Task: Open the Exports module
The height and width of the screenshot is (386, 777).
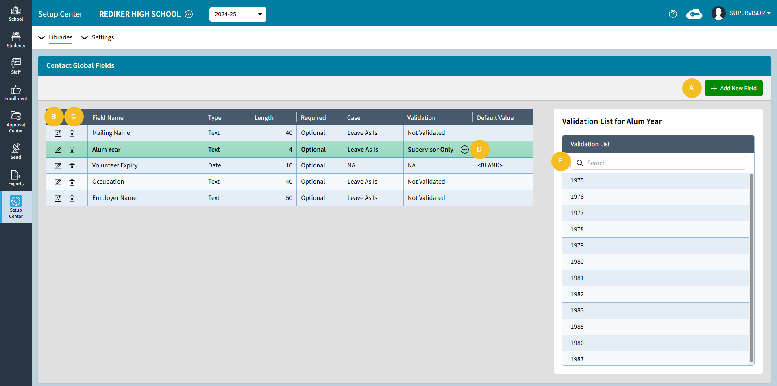Action: [x=16, y=178]
